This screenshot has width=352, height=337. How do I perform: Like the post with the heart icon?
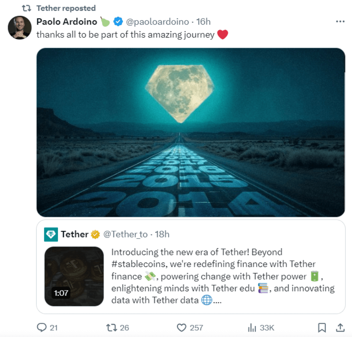tap(182, 327)
